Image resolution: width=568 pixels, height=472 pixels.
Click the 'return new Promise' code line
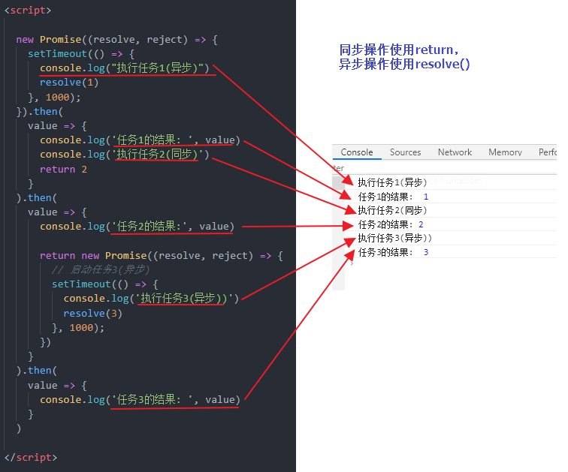click(162, 256)
